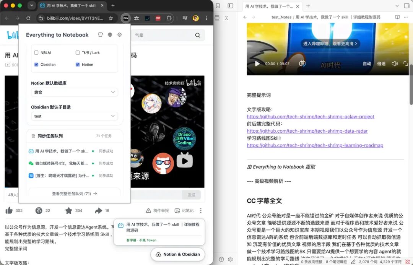Image resolution: width=413 pixels, height=265 pixels.
Task: Enable the 飞书 / Lark checkbox
Action: [x=78, y=53]
